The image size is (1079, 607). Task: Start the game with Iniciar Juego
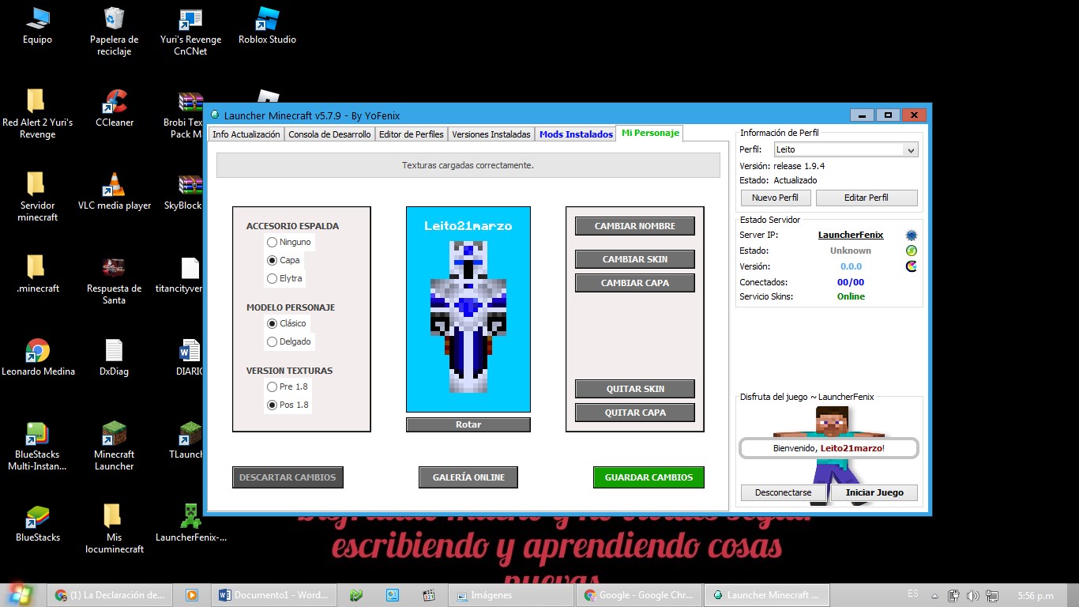point(874,492)
